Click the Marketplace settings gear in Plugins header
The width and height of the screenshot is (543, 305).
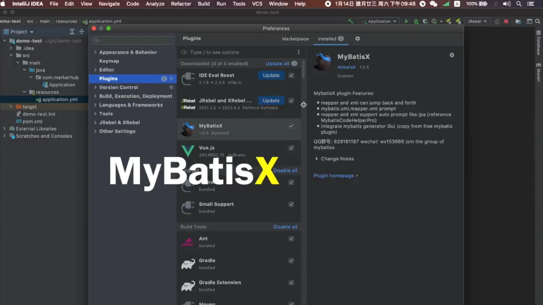[357, 39]
